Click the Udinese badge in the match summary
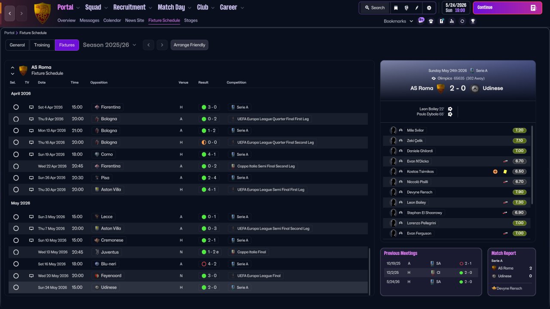The width and height of the screenshot is (550, 309). 475,89
